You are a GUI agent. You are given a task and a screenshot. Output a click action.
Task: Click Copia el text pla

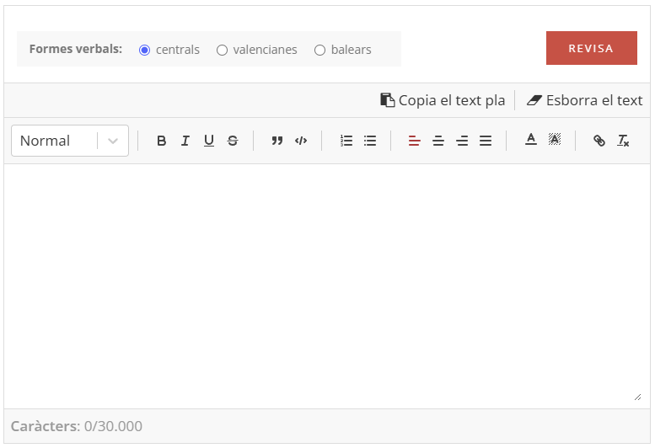tap(443, 100)
